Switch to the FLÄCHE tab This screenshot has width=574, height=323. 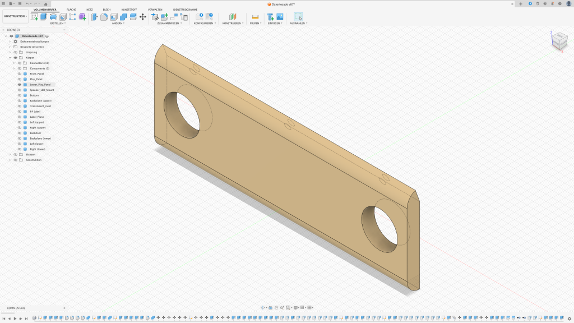[71, 10]
